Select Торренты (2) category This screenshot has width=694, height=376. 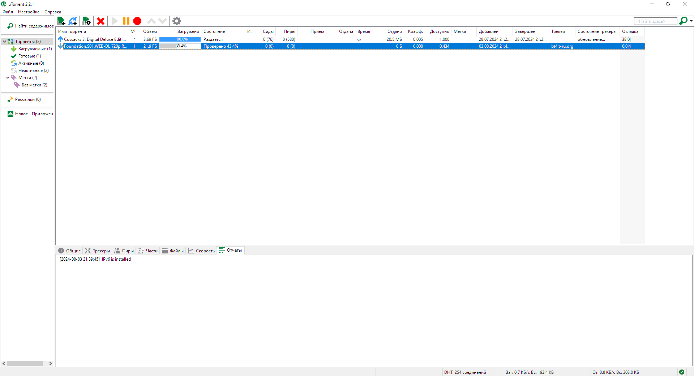[28, 42]
